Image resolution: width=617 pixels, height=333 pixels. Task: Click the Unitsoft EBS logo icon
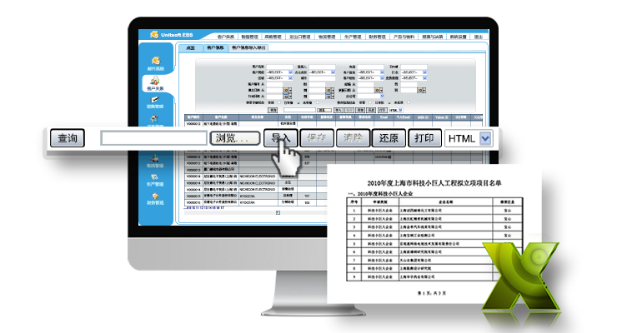click(155, 35)
